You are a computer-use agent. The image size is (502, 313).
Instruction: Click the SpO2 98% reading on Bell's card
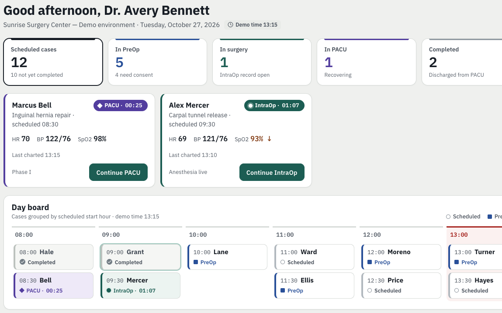[x=92, y=139]
